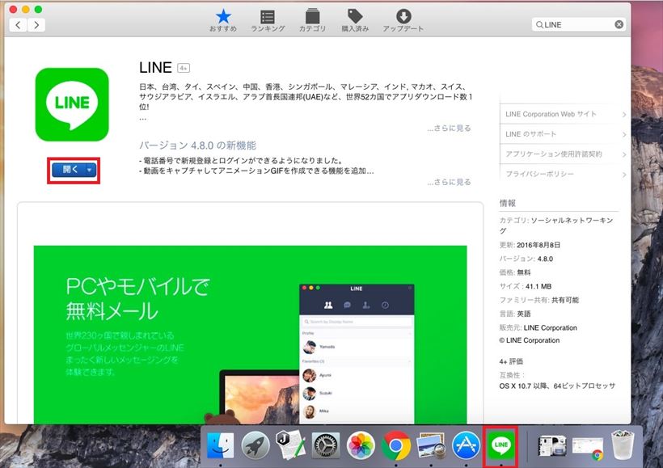Launch Photos from the Dock
This screenshot has width=663, height=468.
click(x=361, y=445)
